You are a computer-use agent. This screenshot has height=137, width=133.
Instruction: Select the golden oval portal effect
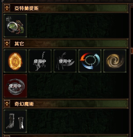click(x=15, y=61)
